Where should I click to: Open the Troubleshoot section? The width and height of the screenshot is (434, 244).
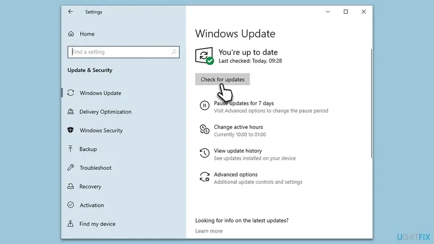[95, 168]
